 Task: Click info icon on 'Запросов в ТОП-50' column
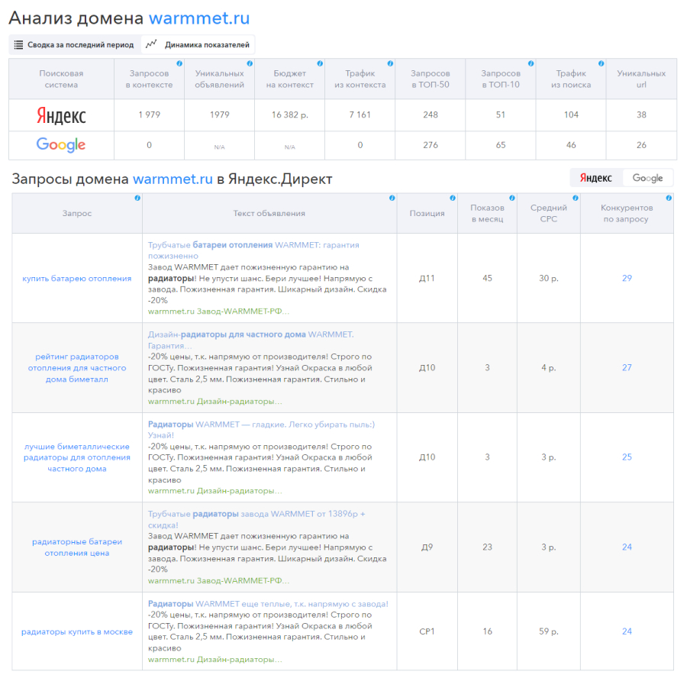[x=460, y=64]
